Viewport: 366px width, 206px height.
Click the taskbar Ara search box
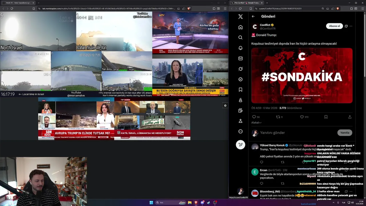coord(170,203)
